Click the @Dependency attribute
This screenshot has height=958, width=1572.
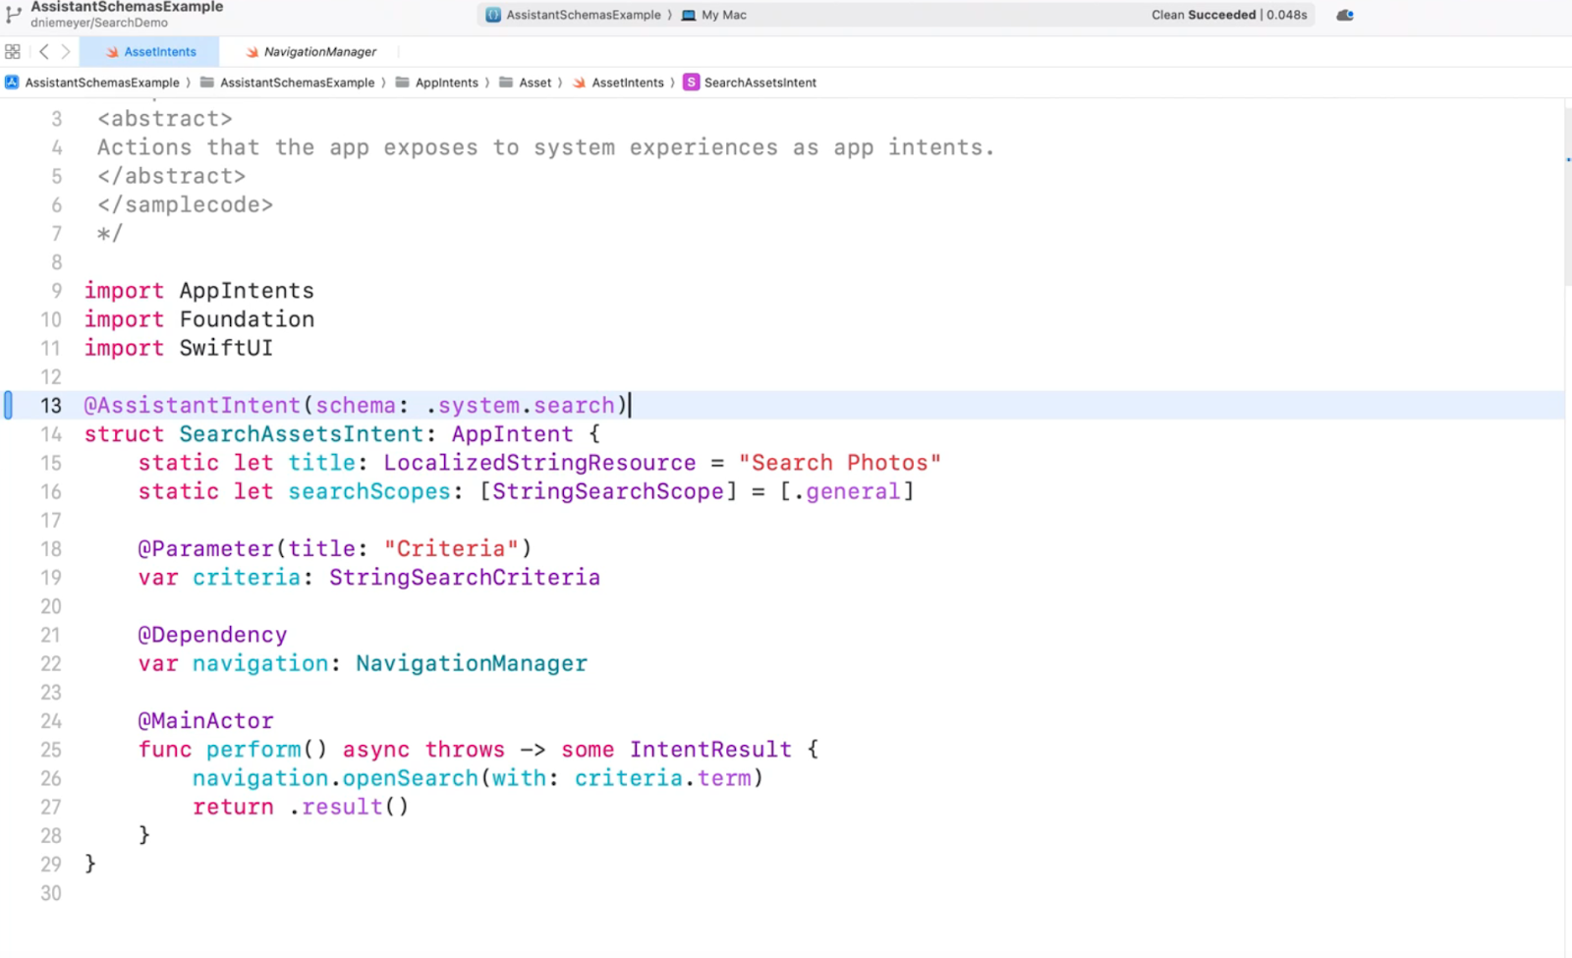(x=212, y=635)
